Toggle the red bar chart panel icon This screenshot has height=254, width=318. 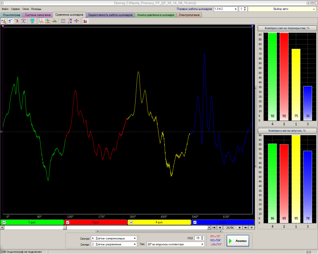pyautogui.click(x=85, y=21)
